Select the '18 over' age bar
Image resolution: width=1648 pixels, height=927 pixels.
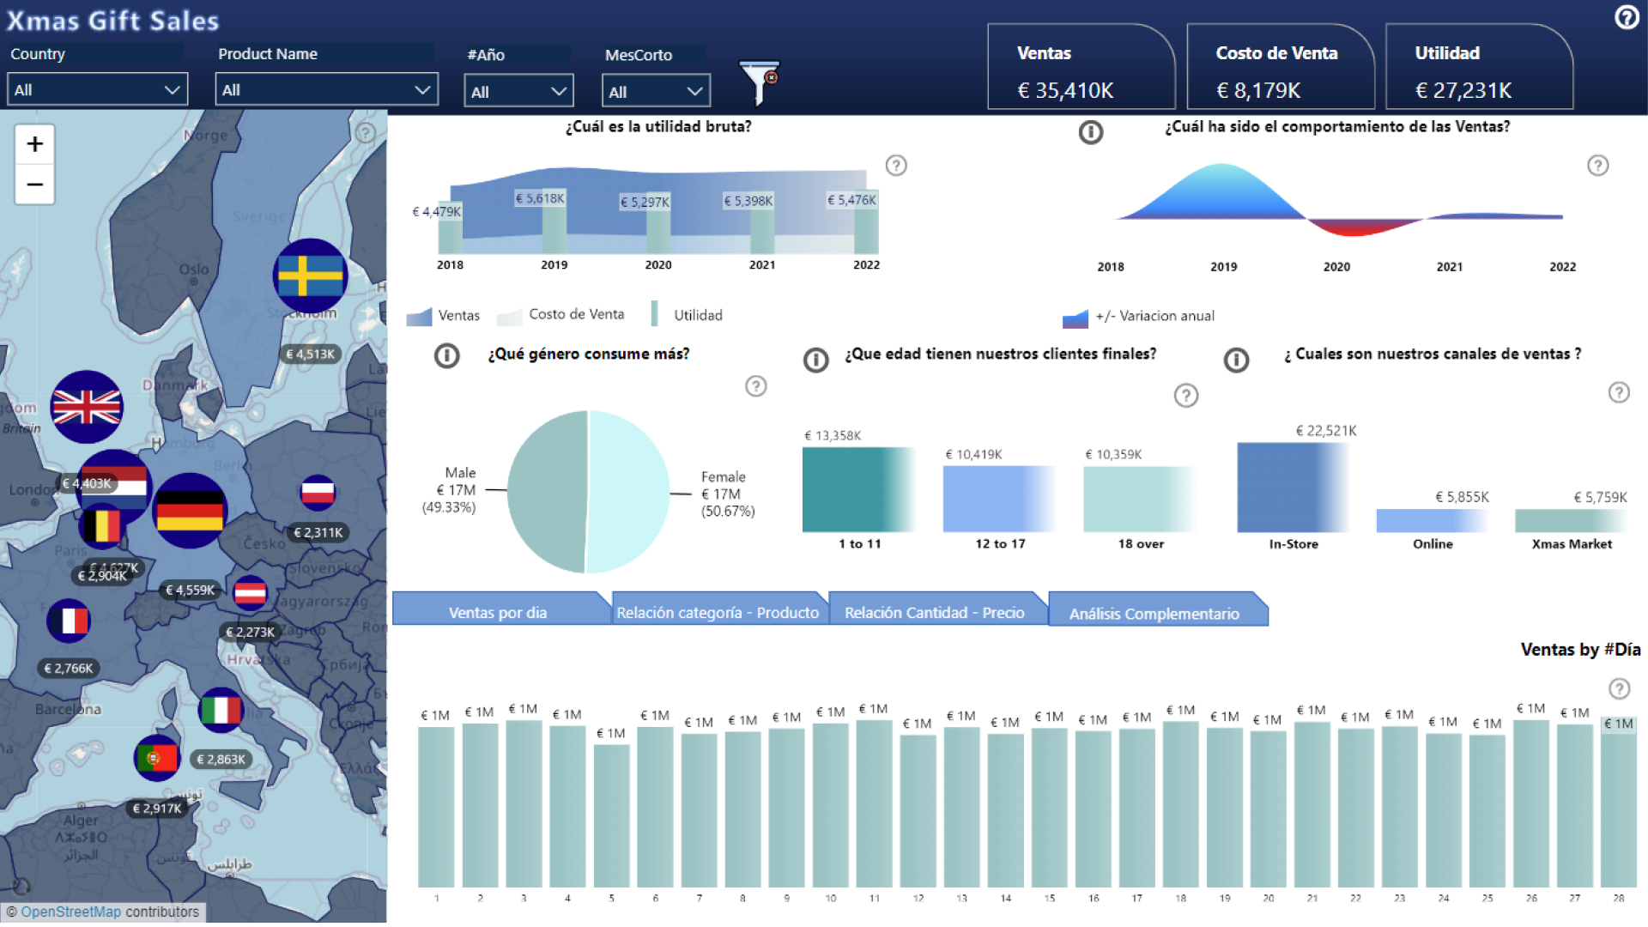point(1140,500)
